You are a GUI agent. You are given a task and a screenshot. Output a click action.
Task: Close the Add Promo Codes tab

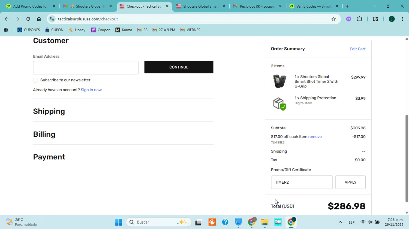(54, 6)
